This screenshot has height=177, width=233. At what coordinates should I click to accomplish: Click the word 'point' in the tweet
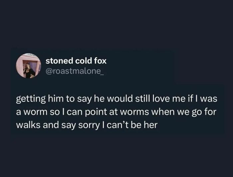[96, 112]
